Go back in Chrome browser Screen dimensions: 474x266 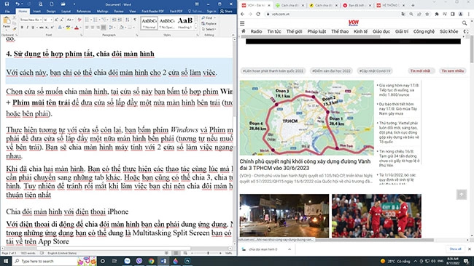[x=242, y=14]
